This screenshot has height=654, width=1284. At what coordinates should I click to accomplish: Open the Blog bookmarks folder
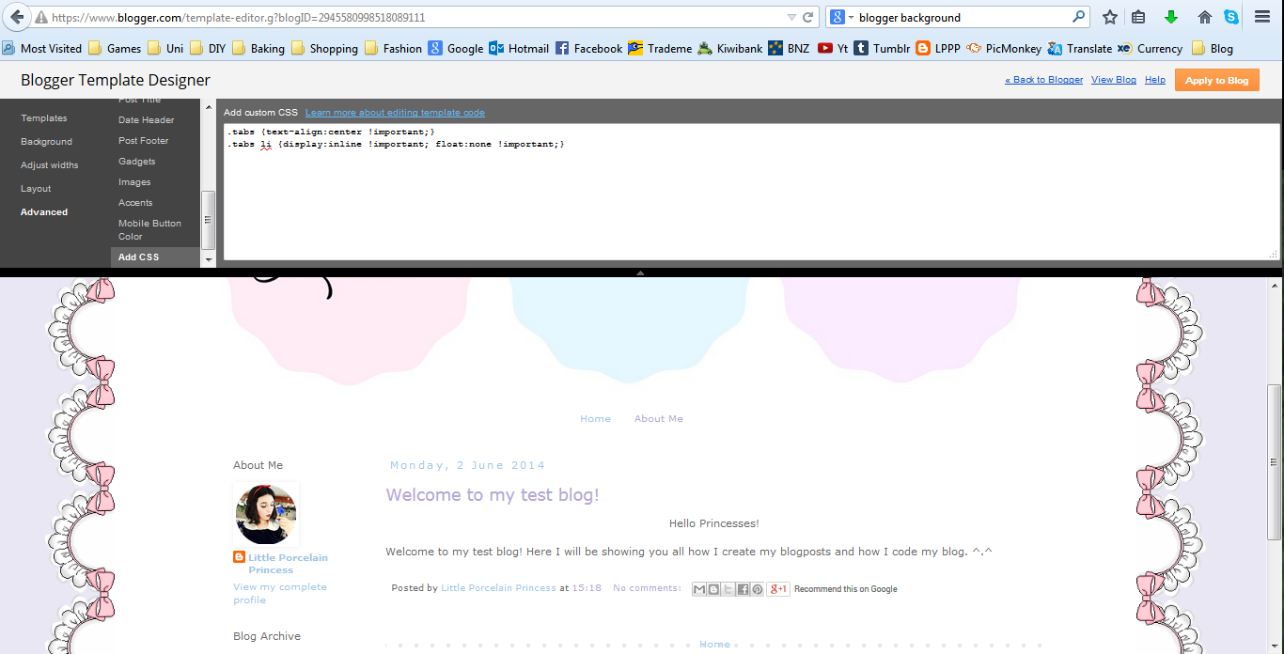tap(1213, 49)
